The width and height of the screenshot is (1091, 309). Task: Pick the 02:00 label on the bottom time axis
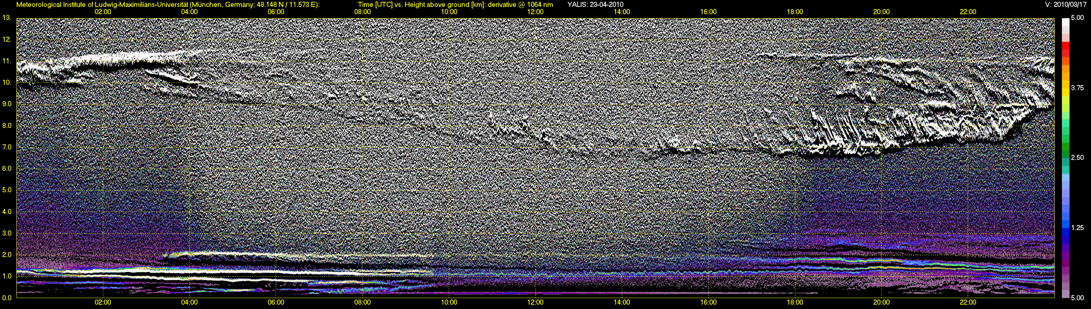103,302
